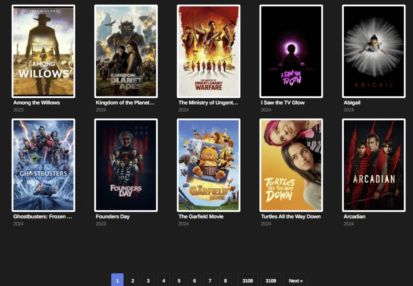Jump to page 3108
Viewport: 413px width, 286px height.
coord(248,280)
